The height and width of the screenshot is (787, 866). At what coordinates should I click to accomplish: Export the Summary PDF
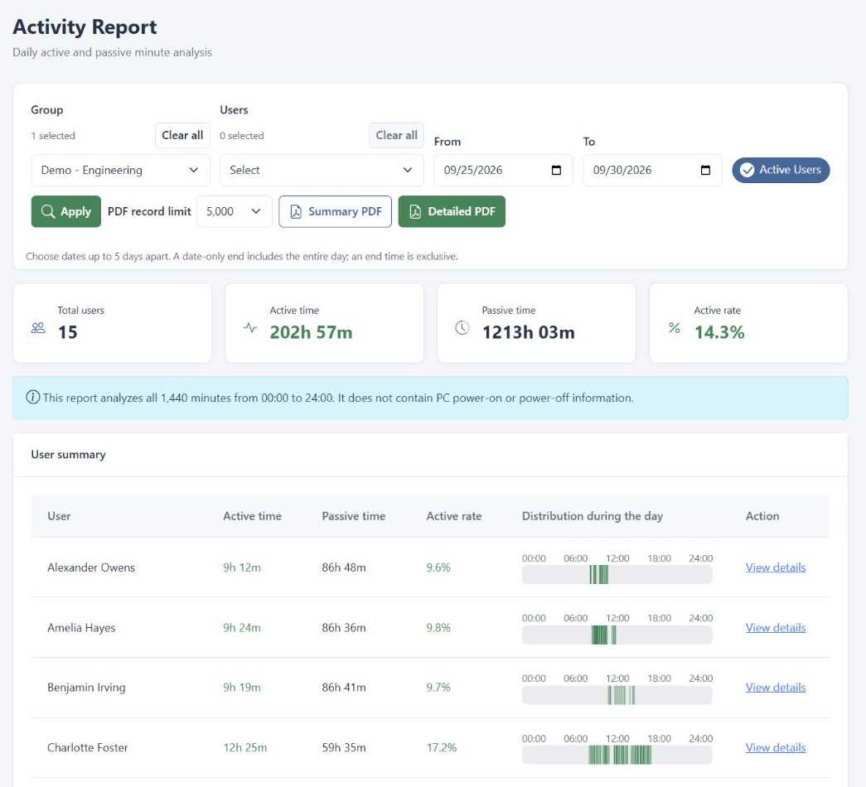[336, 211]
